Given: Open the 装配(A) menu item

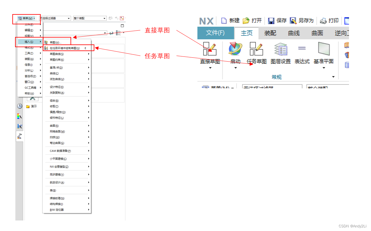Looking at the screenshot, I should (30, 59).
